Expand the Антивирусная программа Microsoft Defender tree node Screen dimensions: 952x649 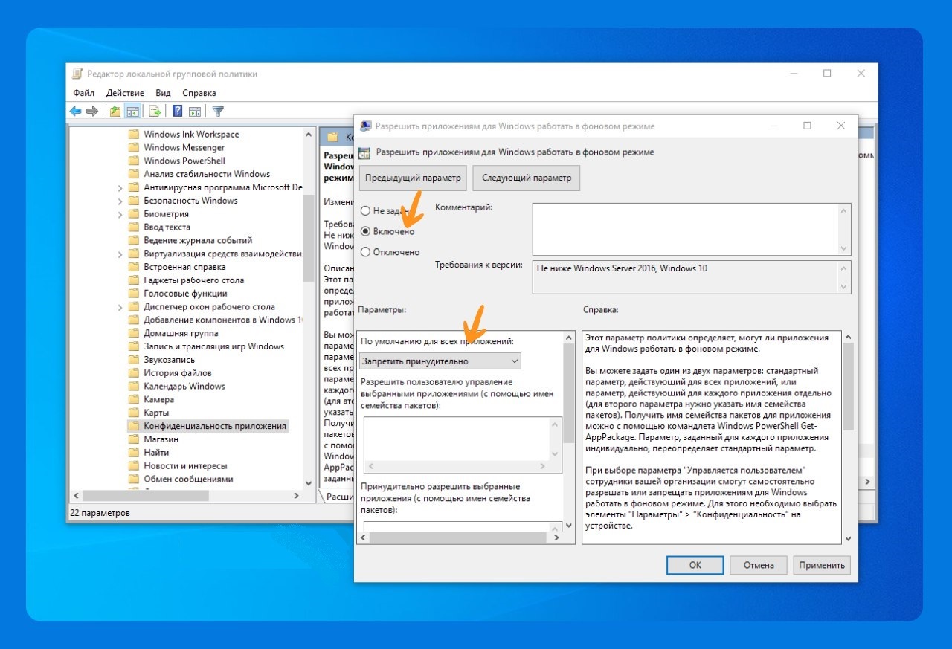coord(120,187)
